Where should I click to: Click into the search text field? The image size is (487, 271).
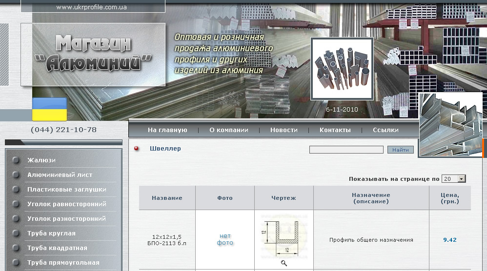pos(346,150)
